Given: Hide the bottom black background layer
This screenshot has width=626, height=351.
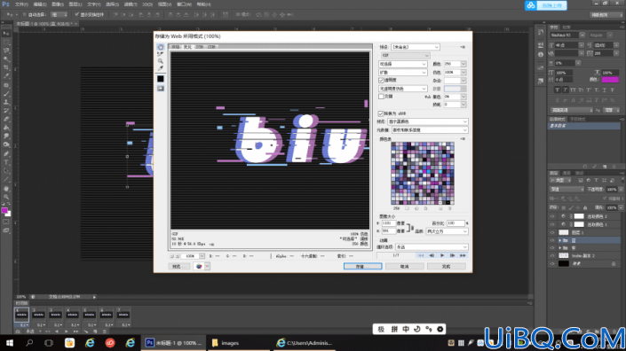Looking at the screenshot, I should click(552, 264).
